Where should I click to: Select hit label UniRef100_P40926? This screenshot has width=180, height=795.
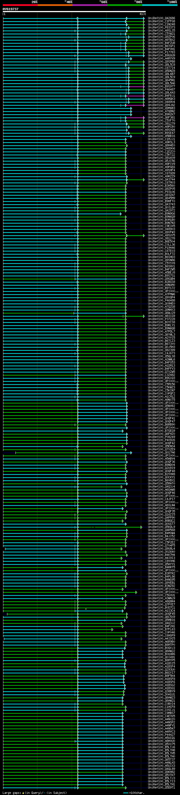coord(161,440)
